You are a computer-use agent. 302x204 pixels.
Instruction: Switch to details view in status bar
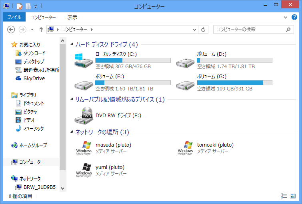pyautogui.click(x=284, y=196)
